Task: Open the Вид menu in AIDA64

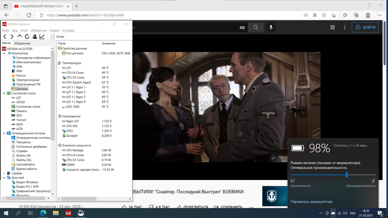Action: (x=15, y=31)
